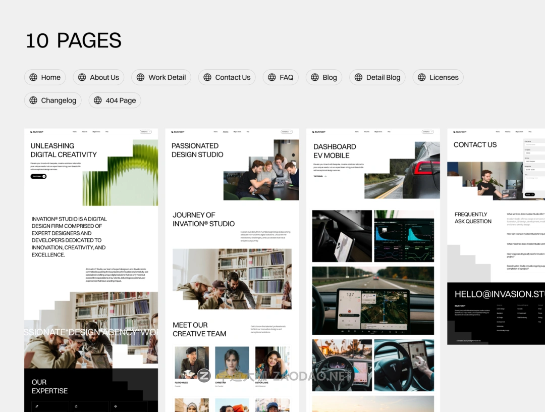Click the globe icon beside Licenses
Viewport: 545px width, 412px height.
(421, 77)
